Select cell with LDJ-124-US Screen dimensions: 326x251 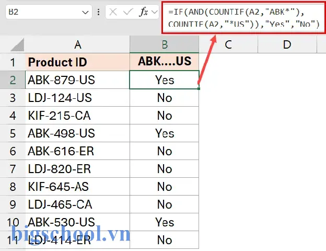tap(77, 98)
